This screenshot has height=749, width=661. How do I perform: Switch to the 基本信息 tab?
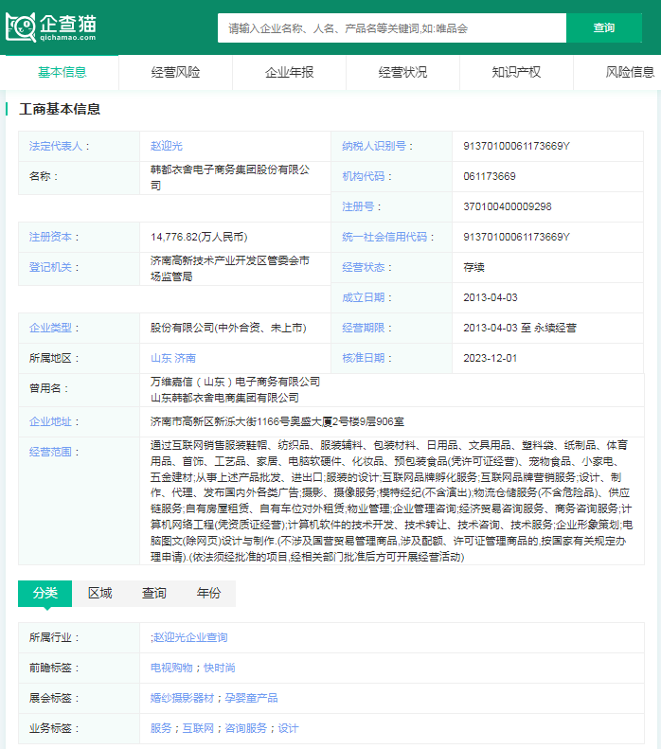click(x=63, y=72)
